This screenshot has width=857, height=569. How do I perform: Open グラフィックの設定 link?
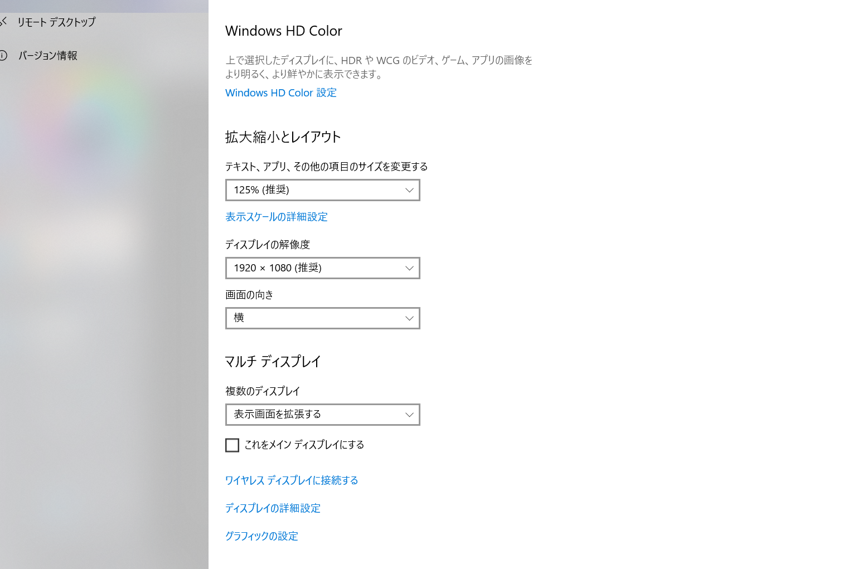click(262, 536)
